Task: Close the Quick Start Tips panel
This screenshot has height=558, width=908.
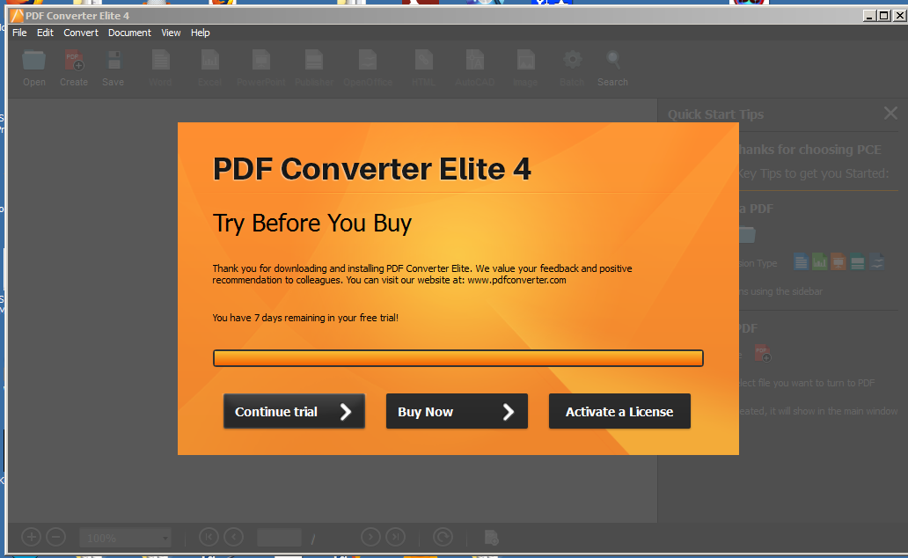Action: [x=890, y=113]
